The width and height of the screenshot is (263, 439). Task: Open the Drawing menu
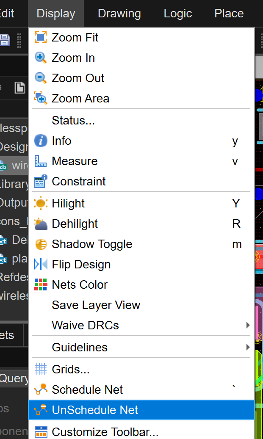[119, 13]
